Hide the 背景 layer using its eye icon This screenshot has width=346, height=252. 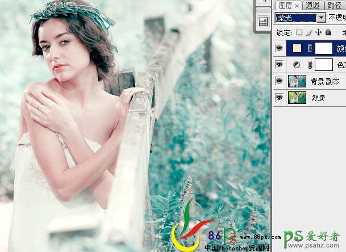[x=279, y=98]
